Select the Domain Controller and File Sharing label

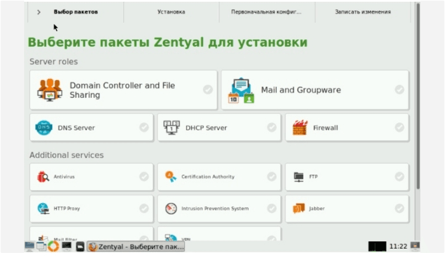pyautogui.click(x=122, y=90)
